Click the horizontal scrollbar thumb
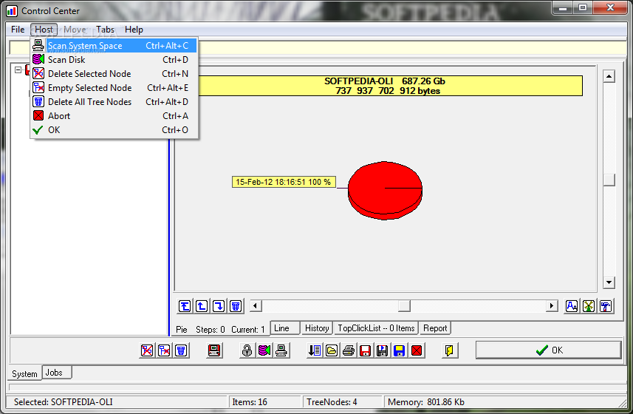This screenshot has height=414, width=633. (x=404, y=306)
